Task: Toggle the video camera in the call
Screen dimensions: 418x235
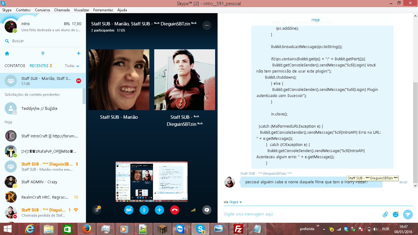Action: 129,210
